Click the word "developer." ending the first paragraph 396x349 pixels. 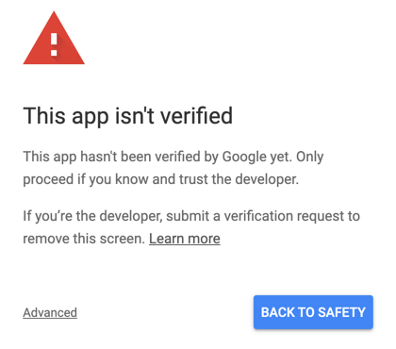(267, 180)
